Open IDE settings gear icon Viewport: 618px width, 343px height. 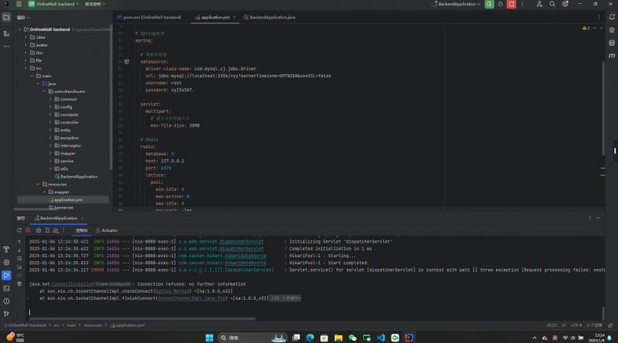tap(565, 4)
